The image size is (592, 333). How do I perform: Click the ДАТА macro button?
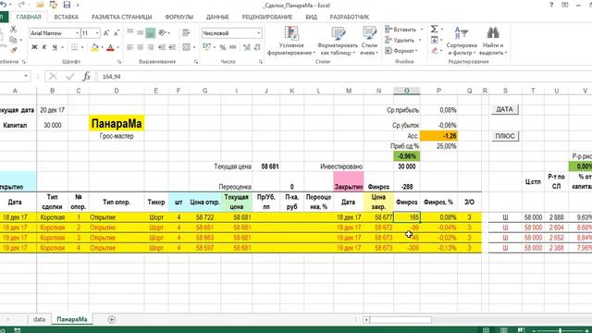505,109
